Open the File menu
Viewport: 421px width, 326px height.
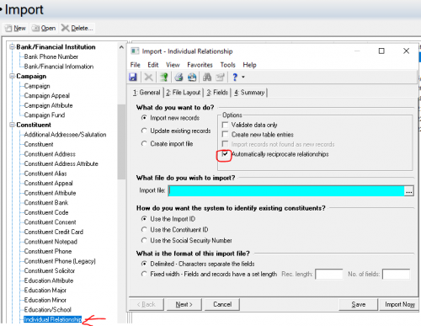[x=135, y=65]
